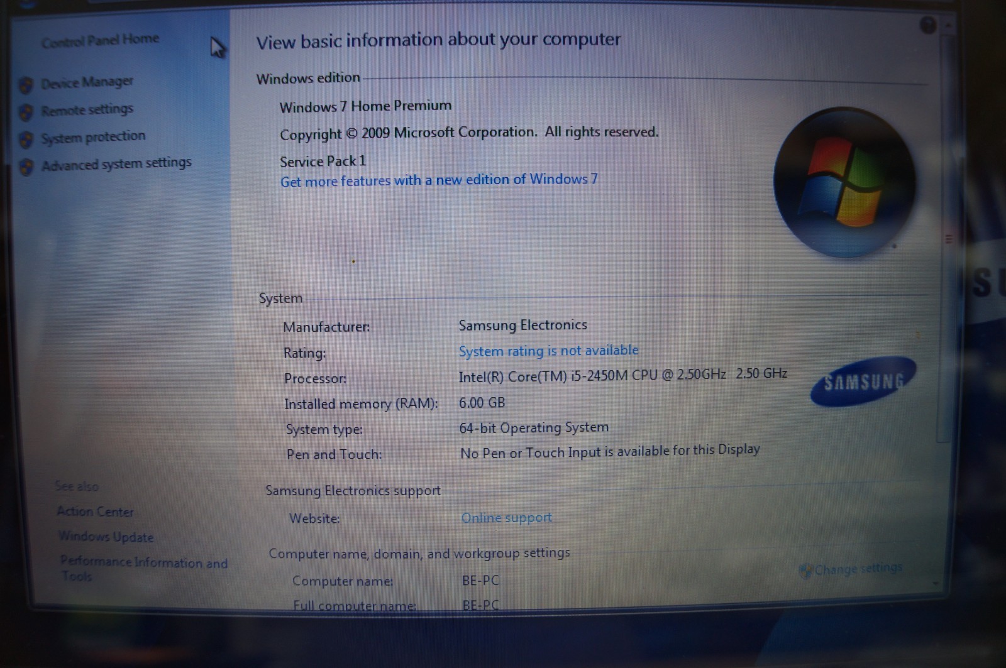This screenshot has width=1006, height=668.
Task: Open Remote settings
Action: click(87, 110)
